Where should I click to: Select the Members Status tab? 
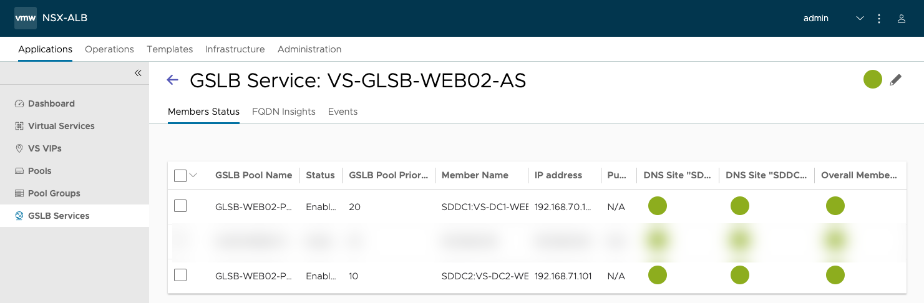click(203, 112)
